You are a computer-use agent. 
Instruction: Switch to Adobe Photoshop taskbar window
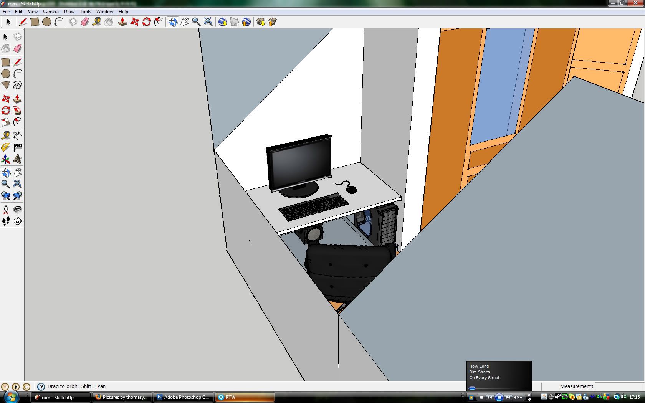184,397
